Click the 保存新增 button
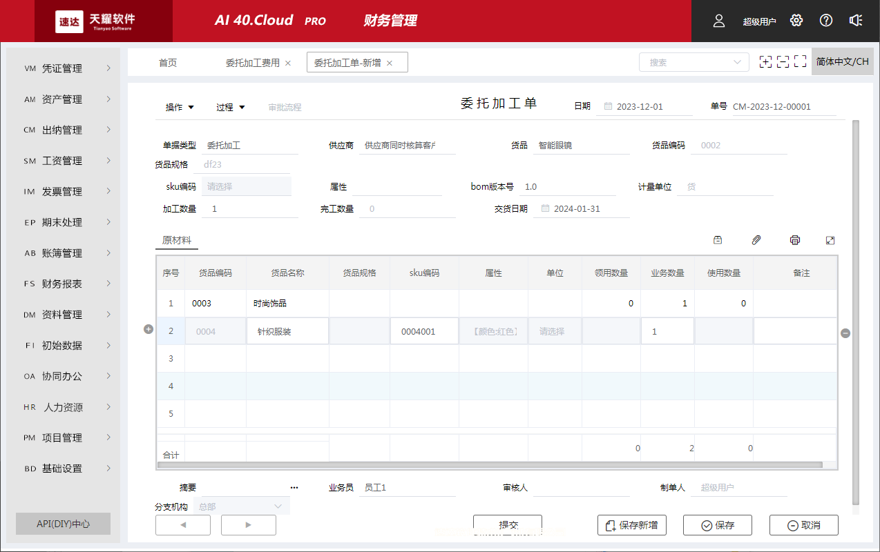 click(631, 524)
